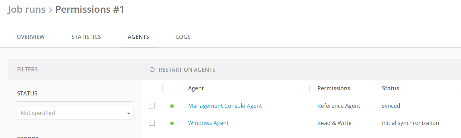Click green status dot for Windows Agent
The height and width of the screenshot is (138, 461).
(x=172, y=123)
